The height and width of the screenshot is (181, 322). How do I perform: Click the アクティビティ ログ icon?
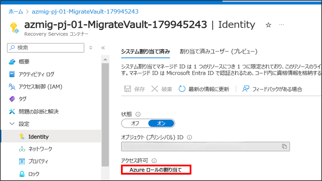12,74
